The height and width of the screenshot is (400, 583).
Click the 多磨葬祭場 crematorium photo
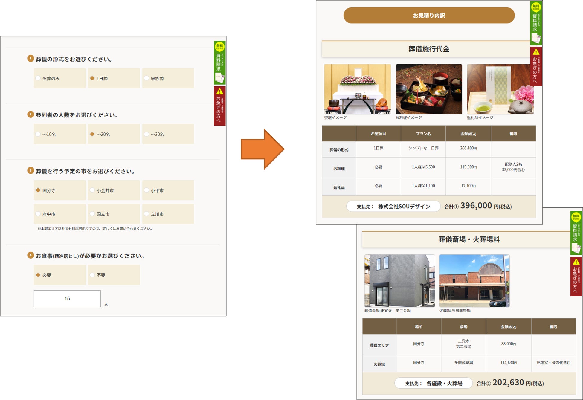[x=474, y=281]
